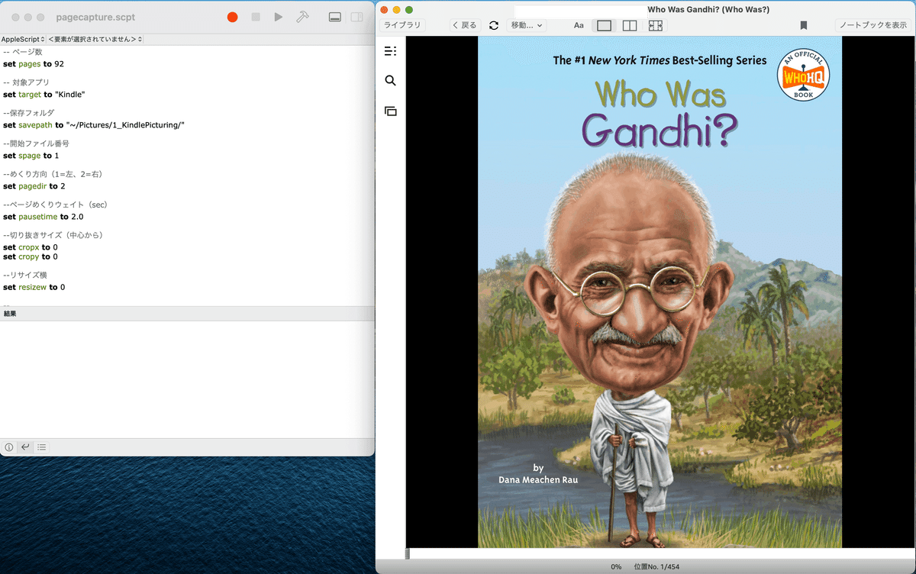Open the 移動 go-to dropdown

point(527,25)
